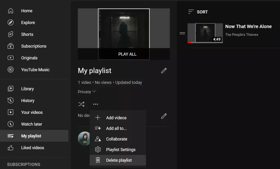This screenshot has width=280, height=169.
Task: Open the Your videos link
Action: click(x=32, y=112)
